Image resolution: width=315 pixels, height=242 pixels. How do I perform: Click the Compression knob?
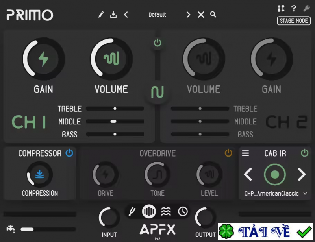40,175
